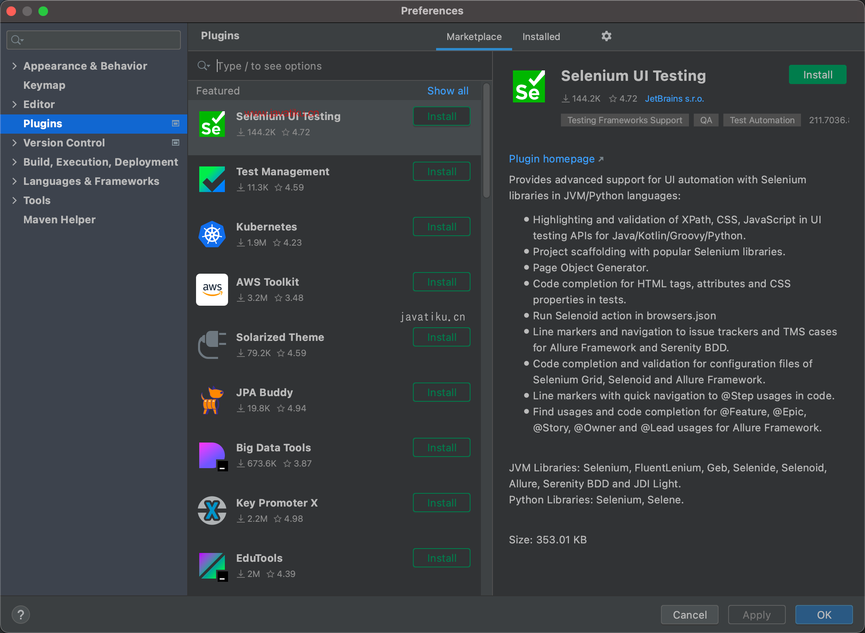Select Maven Helper in settings tree
This screenshot has height=633, width=865.
[60, 220]
